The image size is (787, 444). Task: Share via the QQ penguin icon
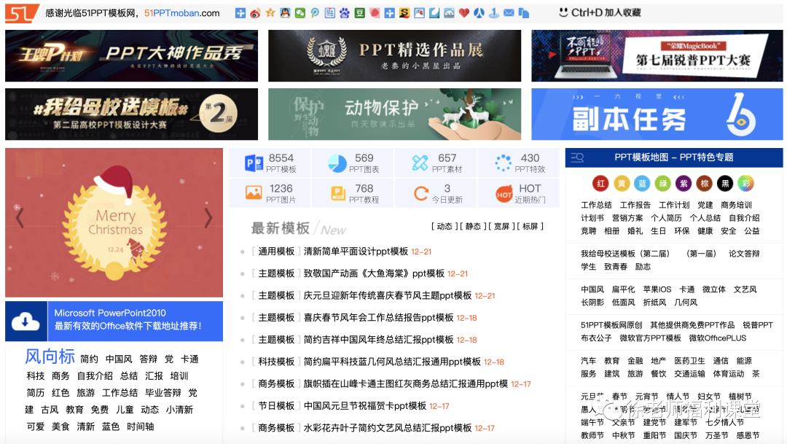point(283,12)
